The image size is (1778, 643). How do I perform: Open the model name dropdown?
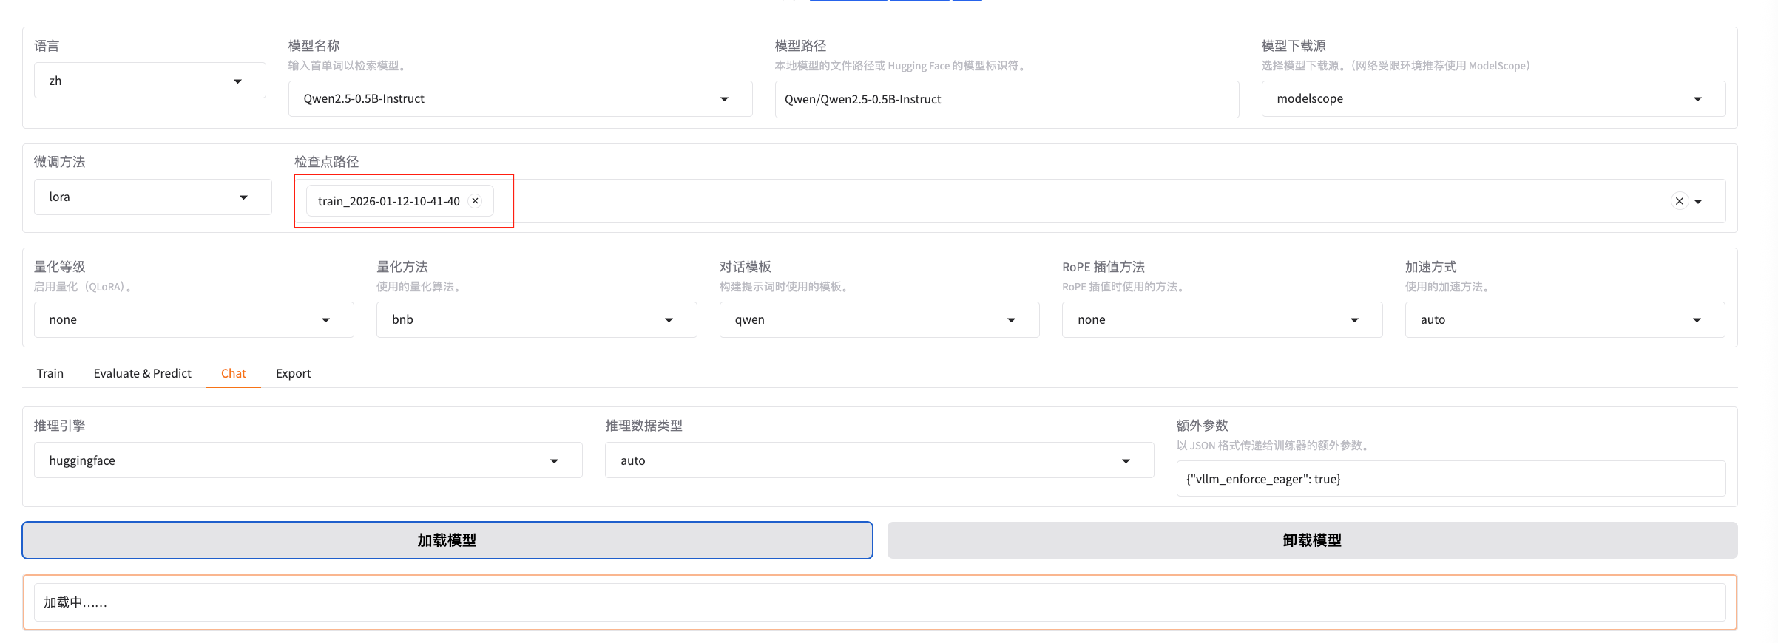click(519, 99)
